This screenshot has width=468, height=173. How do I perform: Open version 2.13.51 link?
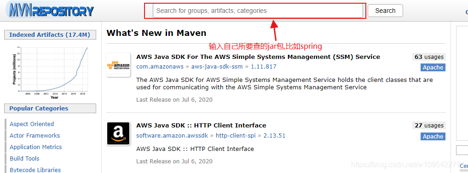coord(274,135)
